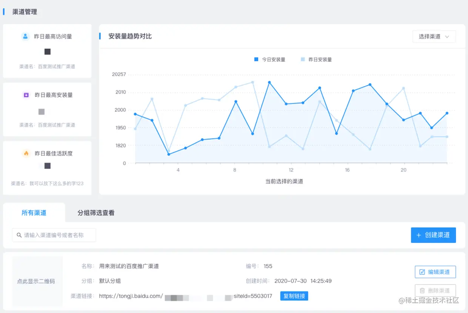Image resolution: width=468 pixels, height=313 pixels.
Task: Click the y-axis value 1820
Action: tap(120, 146)
